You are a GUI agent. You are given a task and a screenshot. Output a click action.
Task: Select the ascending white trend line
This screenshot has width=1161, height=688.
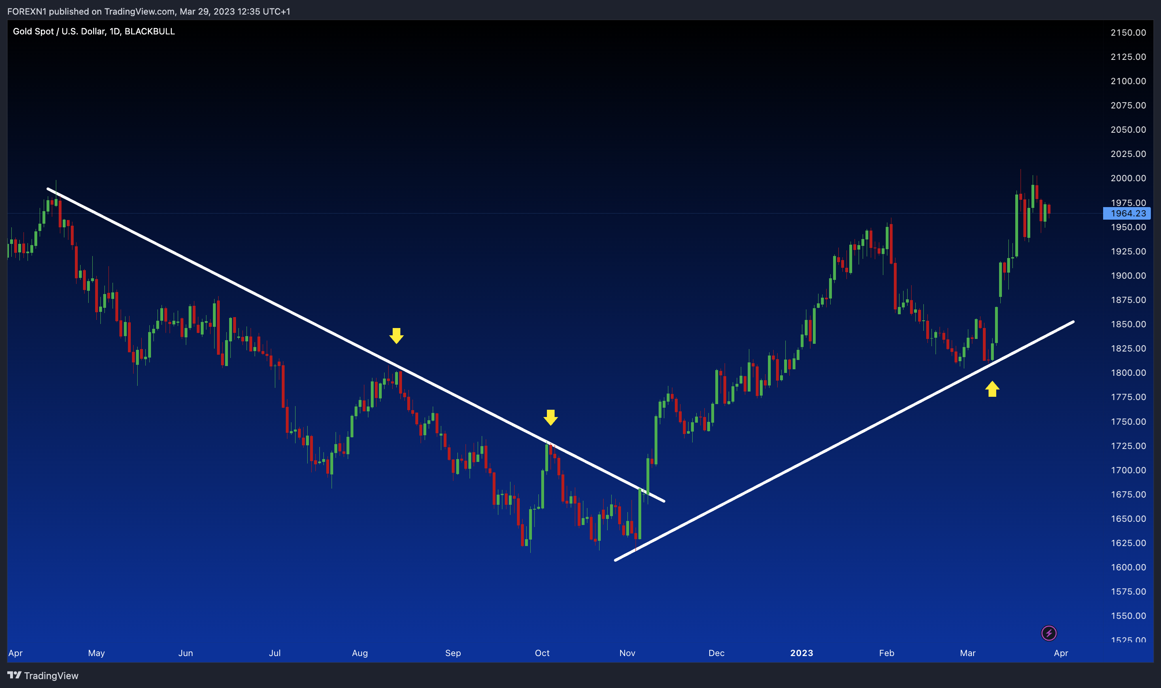[844, 441]
